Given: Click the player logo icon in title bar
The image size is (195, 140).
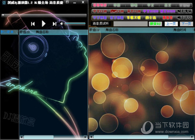Looking at the screenshot, I should pyautogui.click(x=4, y=3).
